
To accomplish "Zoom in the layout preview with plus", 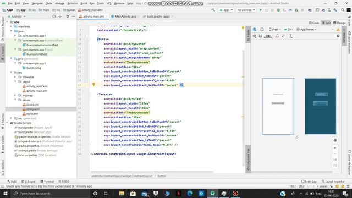I will click(335, 148).
